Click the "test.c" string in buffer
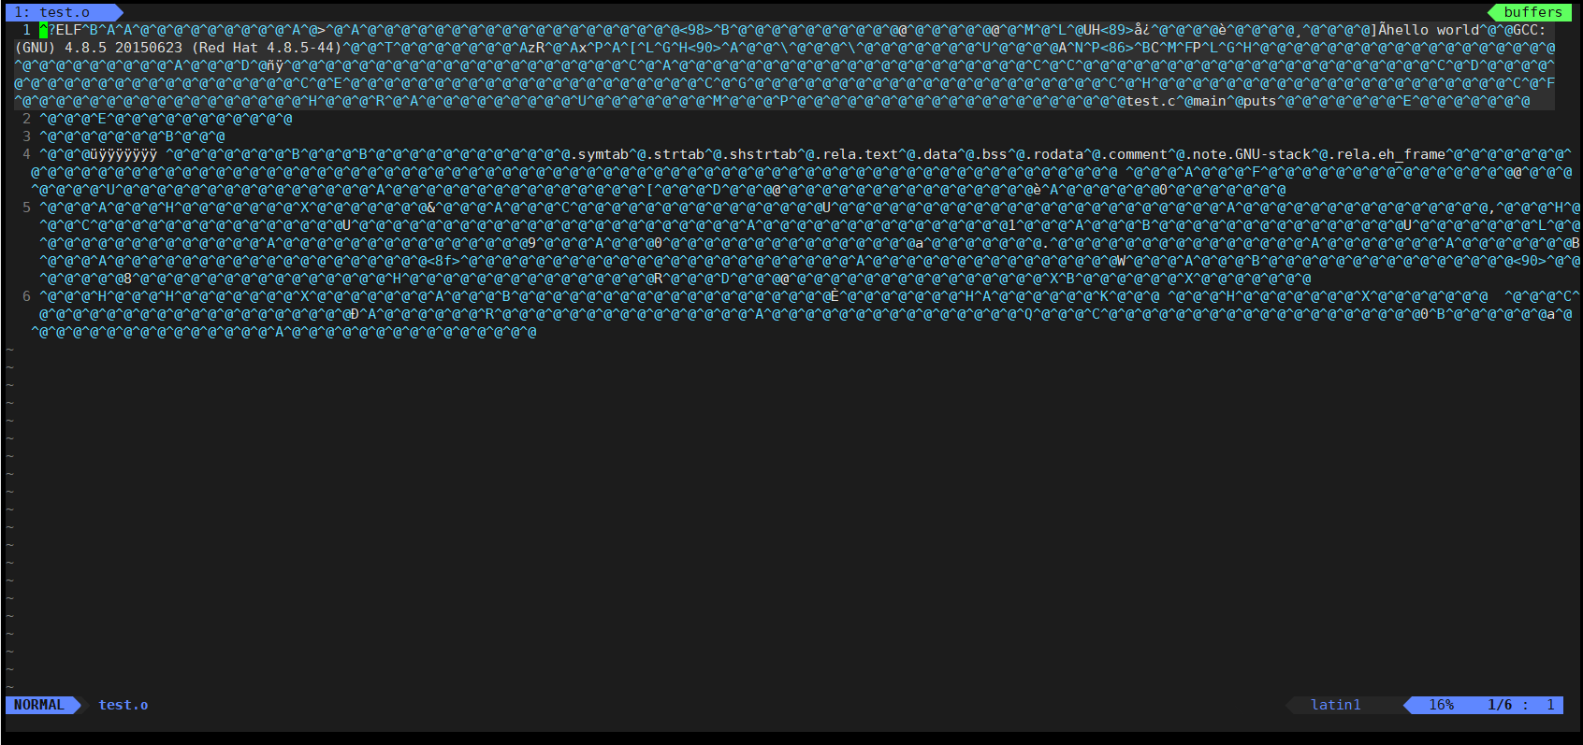The height and width of the screenshot is (745, 1583). [x=1150, y=101]
